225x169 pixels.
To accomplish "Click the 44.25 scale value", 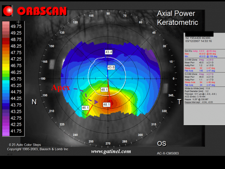I will [16, 98].
